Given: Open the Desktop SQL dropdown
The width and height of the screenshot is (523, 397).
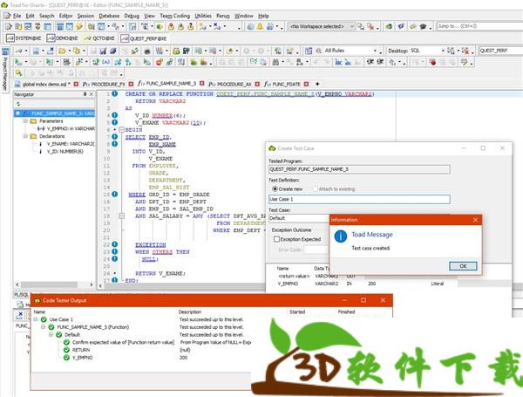Looking at the screenshot, I should (443, 51).
